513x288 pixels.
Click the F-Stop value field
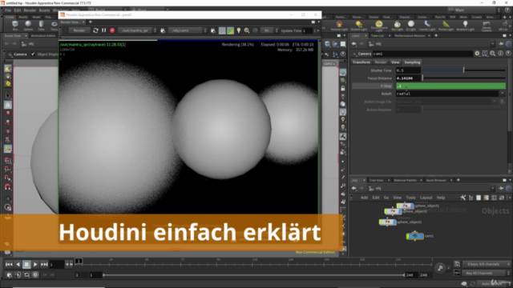pyautogui.click(x=450, y=86)
